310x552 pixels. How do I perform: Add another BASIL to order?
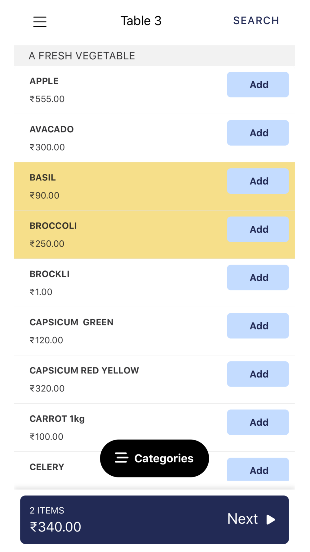258,181
